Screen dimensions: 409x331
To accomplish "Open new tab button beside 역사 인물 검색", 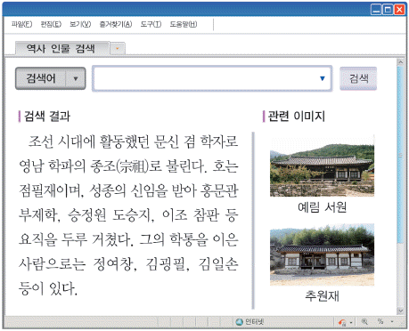I will [x=118, y=48].
